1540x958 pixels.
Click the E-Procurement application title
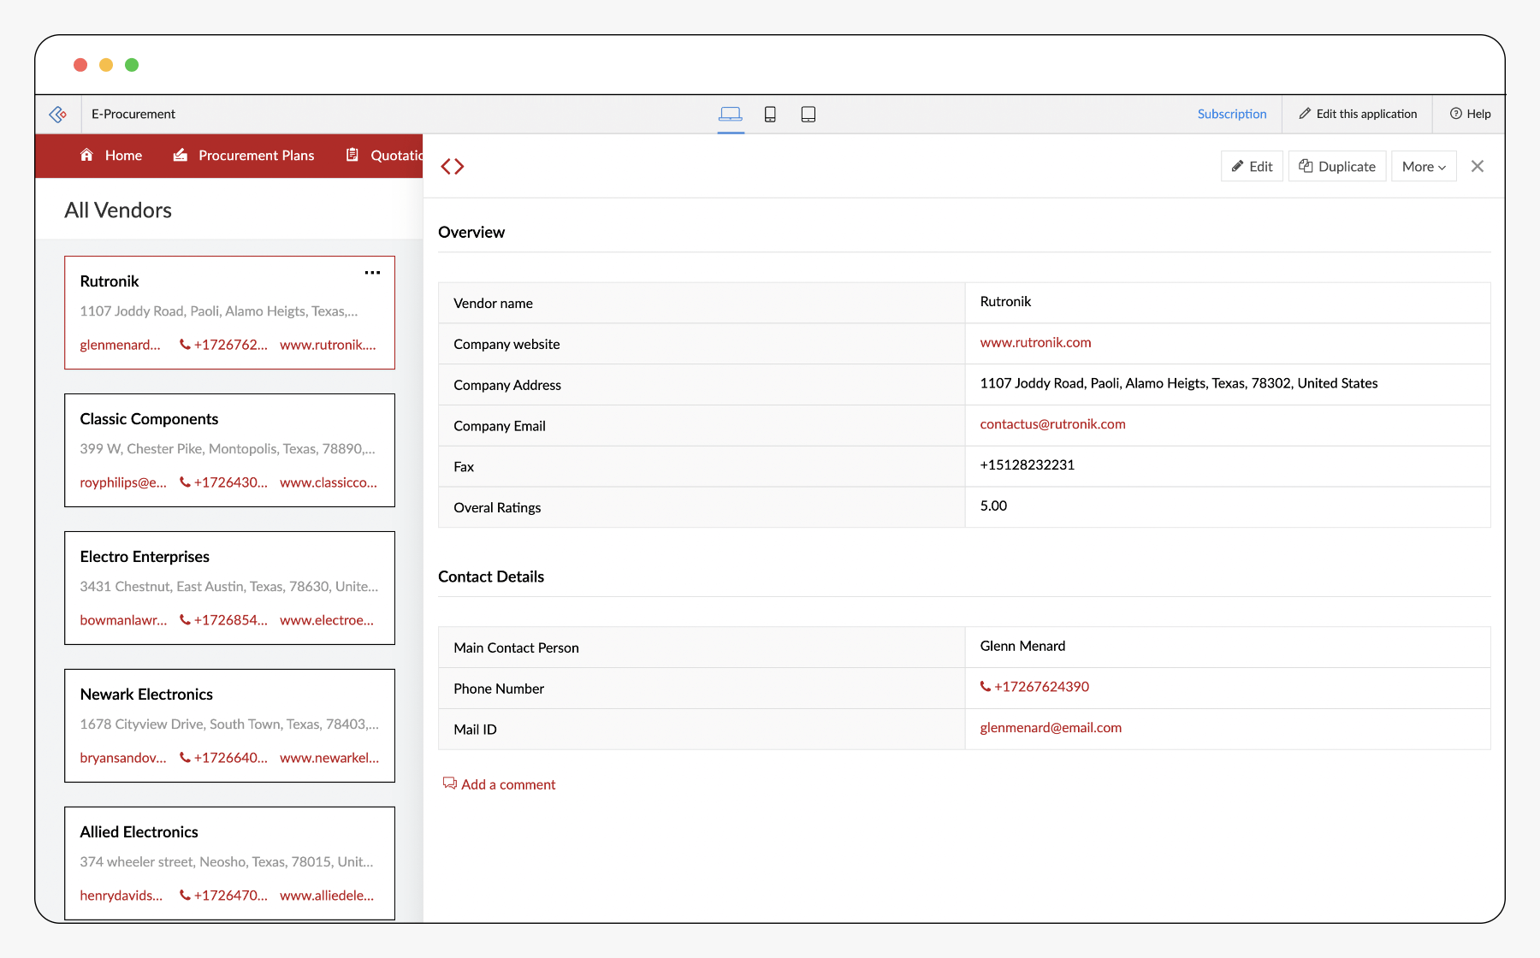[x=133, y=114]
